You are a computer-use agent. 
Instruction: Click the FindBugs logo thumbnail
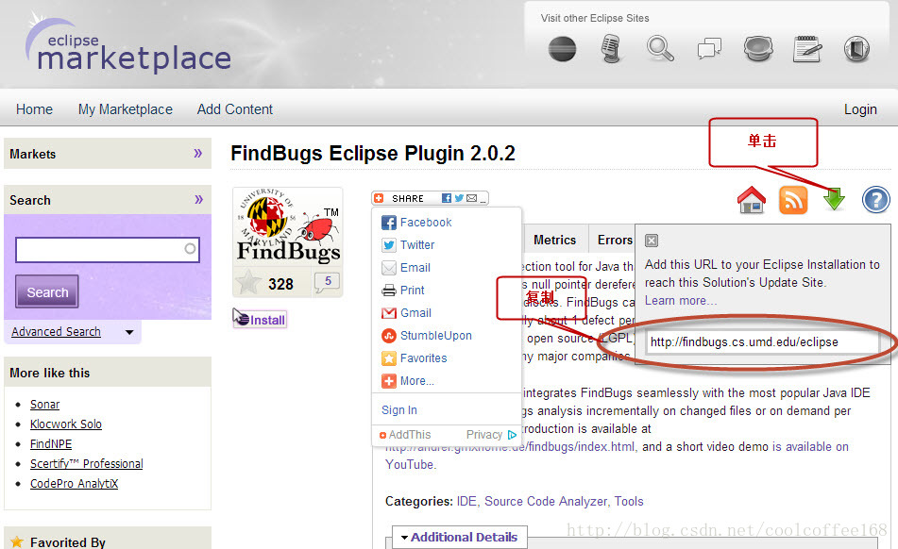point(288,227)
